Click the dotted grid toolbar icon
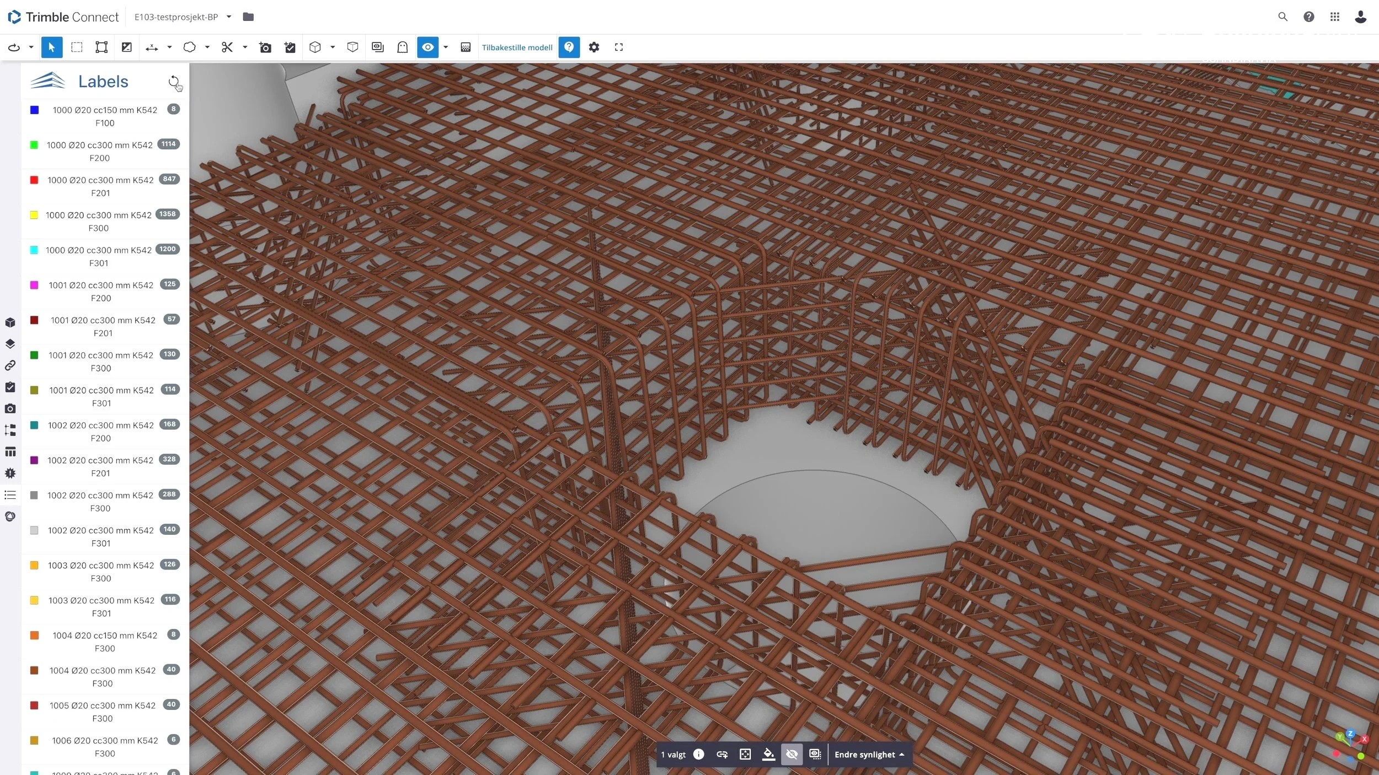Screen dimensions: 1379x775 [x=466, y=47]
